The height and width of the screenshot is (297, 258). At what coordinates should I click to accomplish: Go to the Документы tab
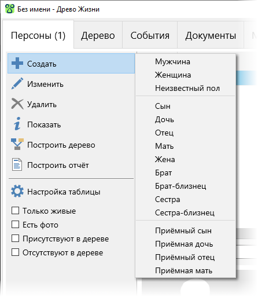tap(211, 35)
